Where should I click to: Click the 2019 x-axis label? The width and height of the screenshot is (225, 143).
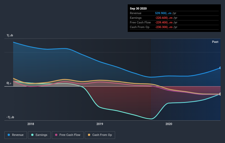(x=100, y=124)
